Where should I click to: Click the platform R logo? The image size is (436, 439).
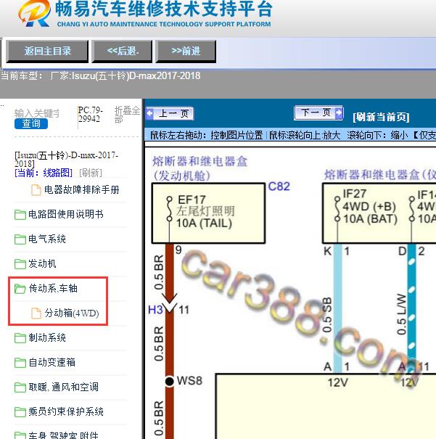pos(34,14)
